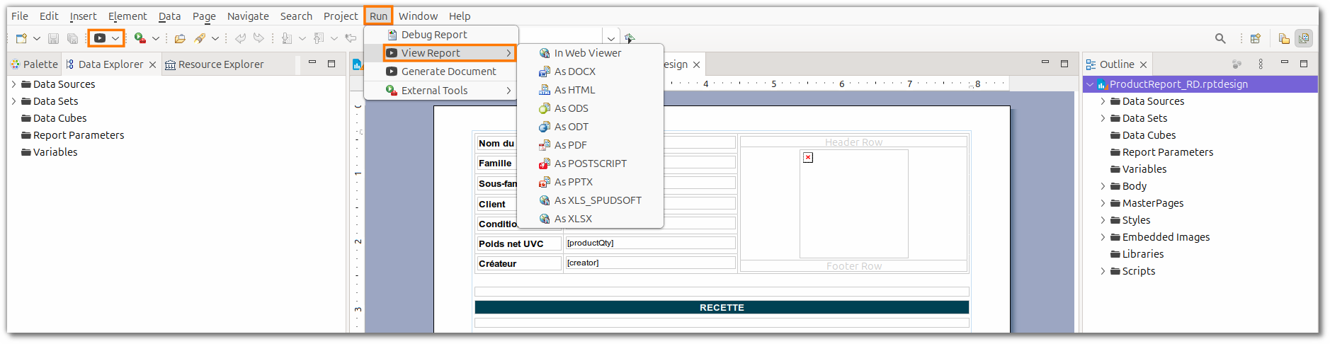1330x344 pixels.
Task: Select In Web Viewer option
Action: pyautogui.click(x=591, y=52)
